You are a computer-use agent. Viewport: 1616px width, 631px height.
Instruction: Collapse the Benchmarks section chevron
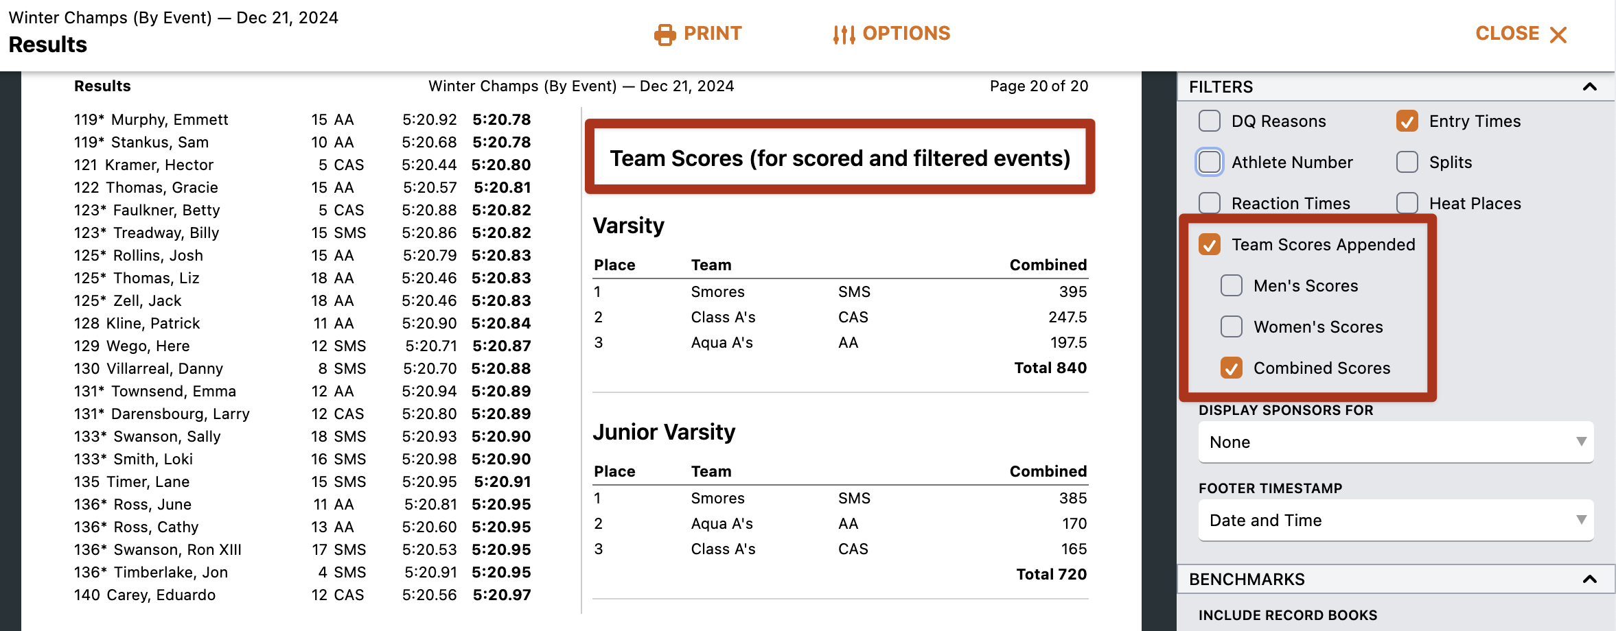(1589, 580)
